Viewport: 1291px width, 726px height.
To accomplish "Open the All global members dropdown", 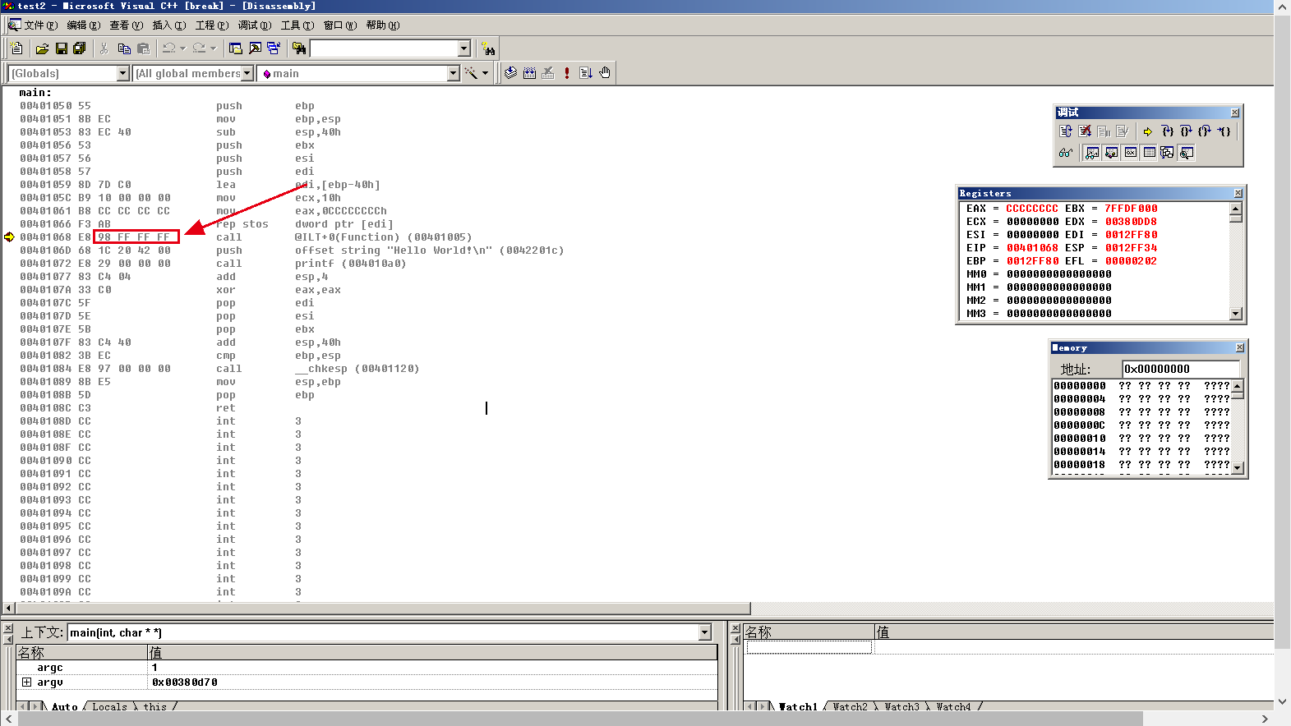I will pos(247,73).
